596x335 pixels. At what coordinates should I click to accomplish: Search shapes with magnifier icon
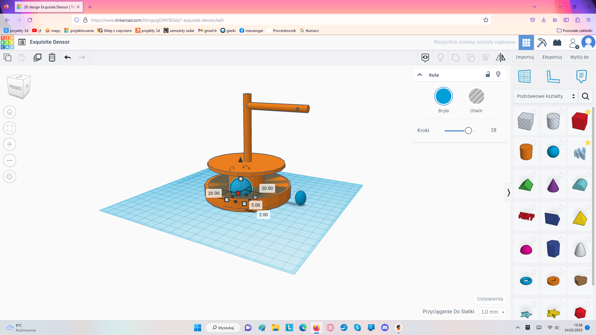pos(585,96)
